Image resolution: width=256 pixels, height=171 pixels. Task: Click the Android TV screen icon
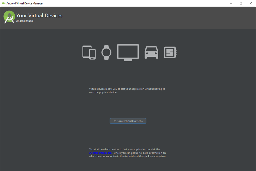point(128,52)
